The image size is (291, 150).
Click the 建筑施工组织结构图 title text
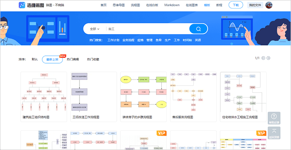pyautogui.click(x=36, y=117)
